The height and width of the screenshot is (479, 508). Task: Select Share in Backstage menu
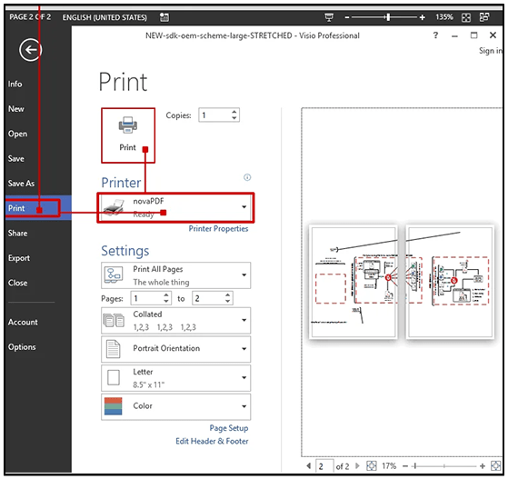click(17, 233)
